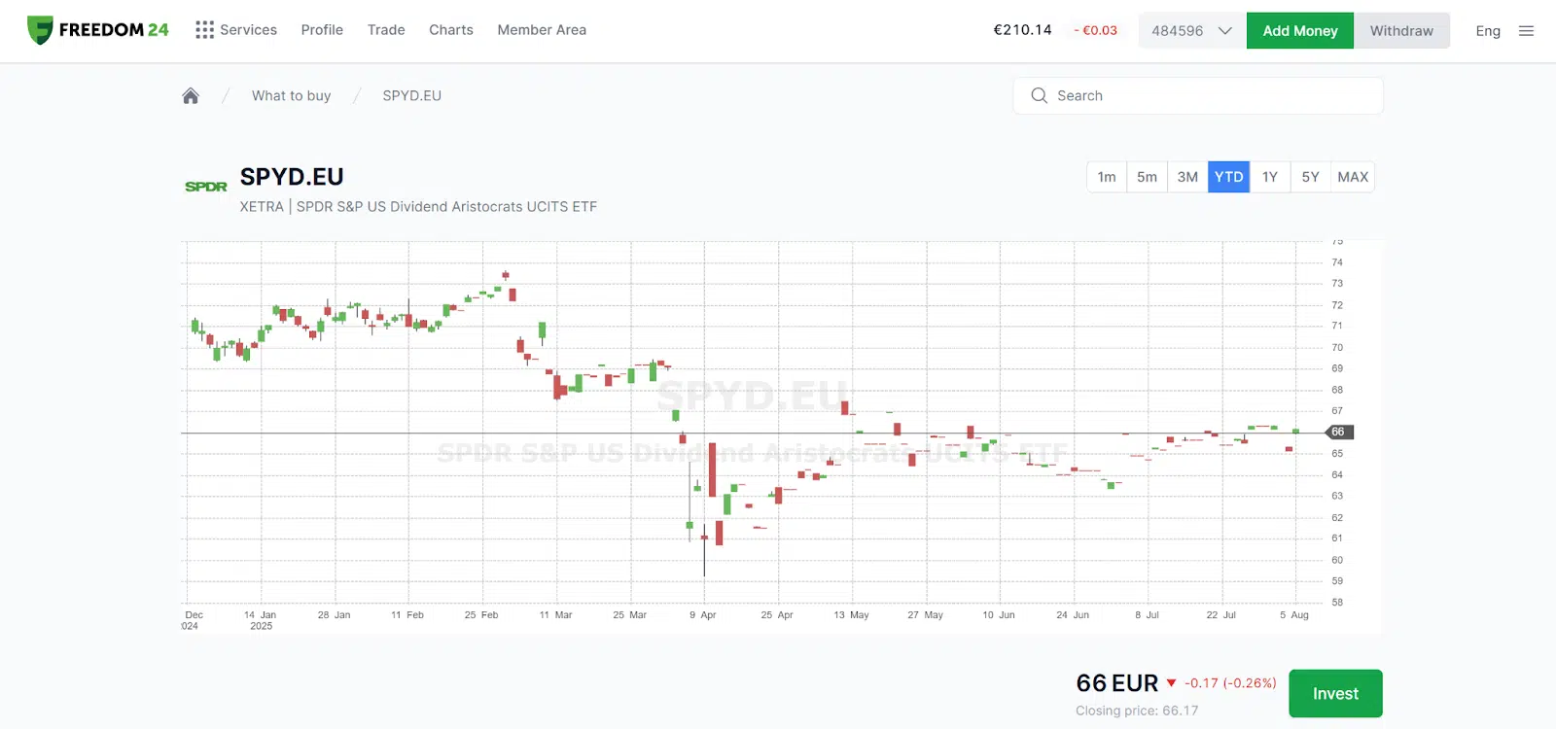
Task: Go to home via house icon
Action: coord(191,95)
